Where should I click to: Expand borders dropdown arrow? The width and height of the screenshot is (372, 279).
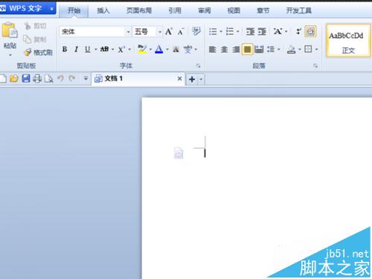316,49
